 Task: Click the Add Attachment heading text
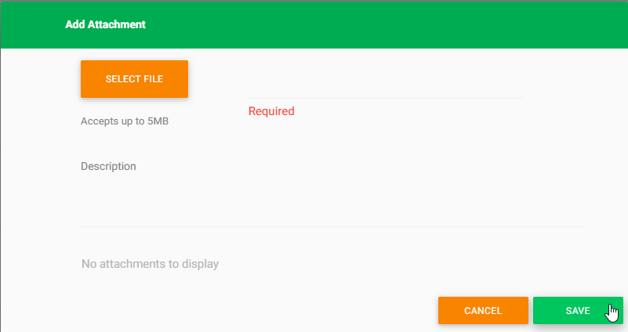point(105,24)
